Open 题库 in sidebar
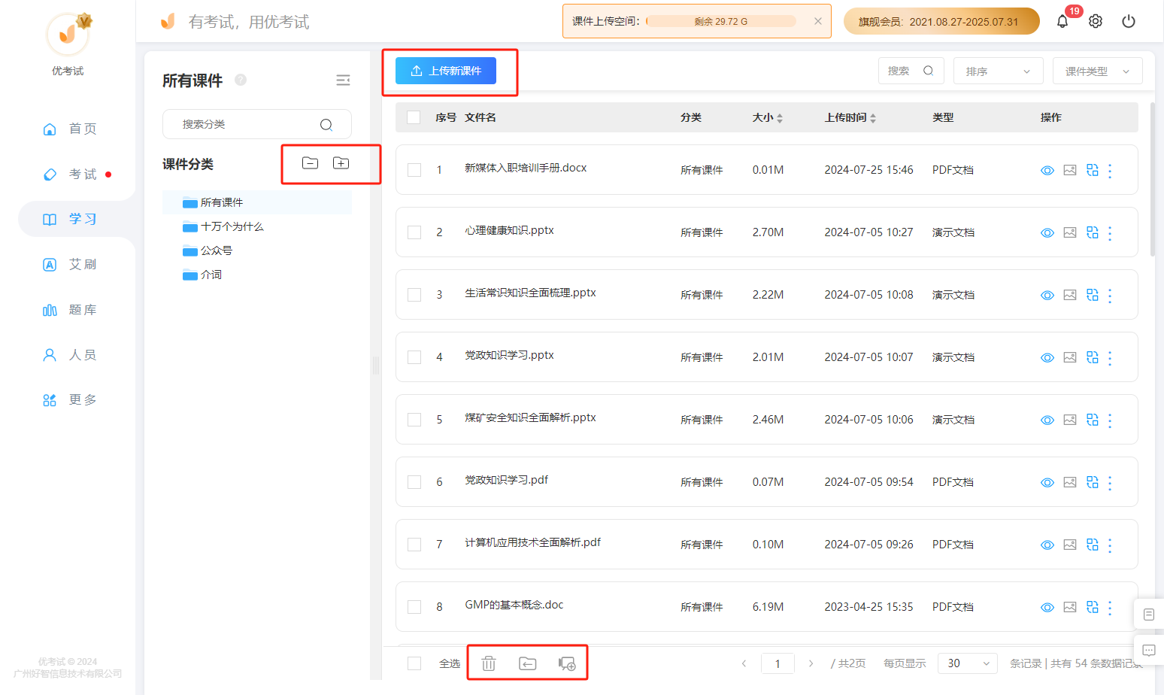The width and height of the screenshot is (1164, 695). [x=70, y=309]
